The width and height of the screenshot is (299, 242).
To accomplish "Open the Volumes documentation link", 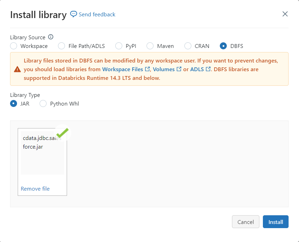I will 164,69.
